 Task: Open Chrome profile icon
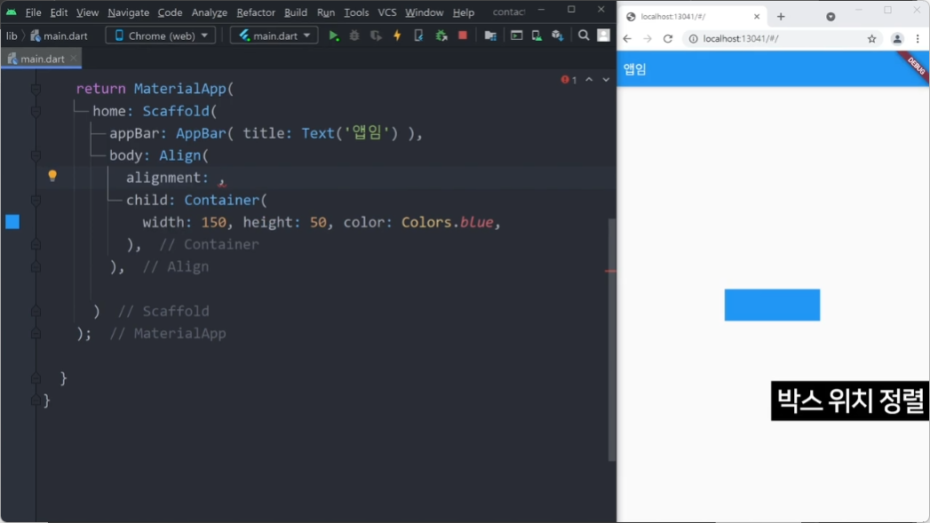(x=897, y=38)
